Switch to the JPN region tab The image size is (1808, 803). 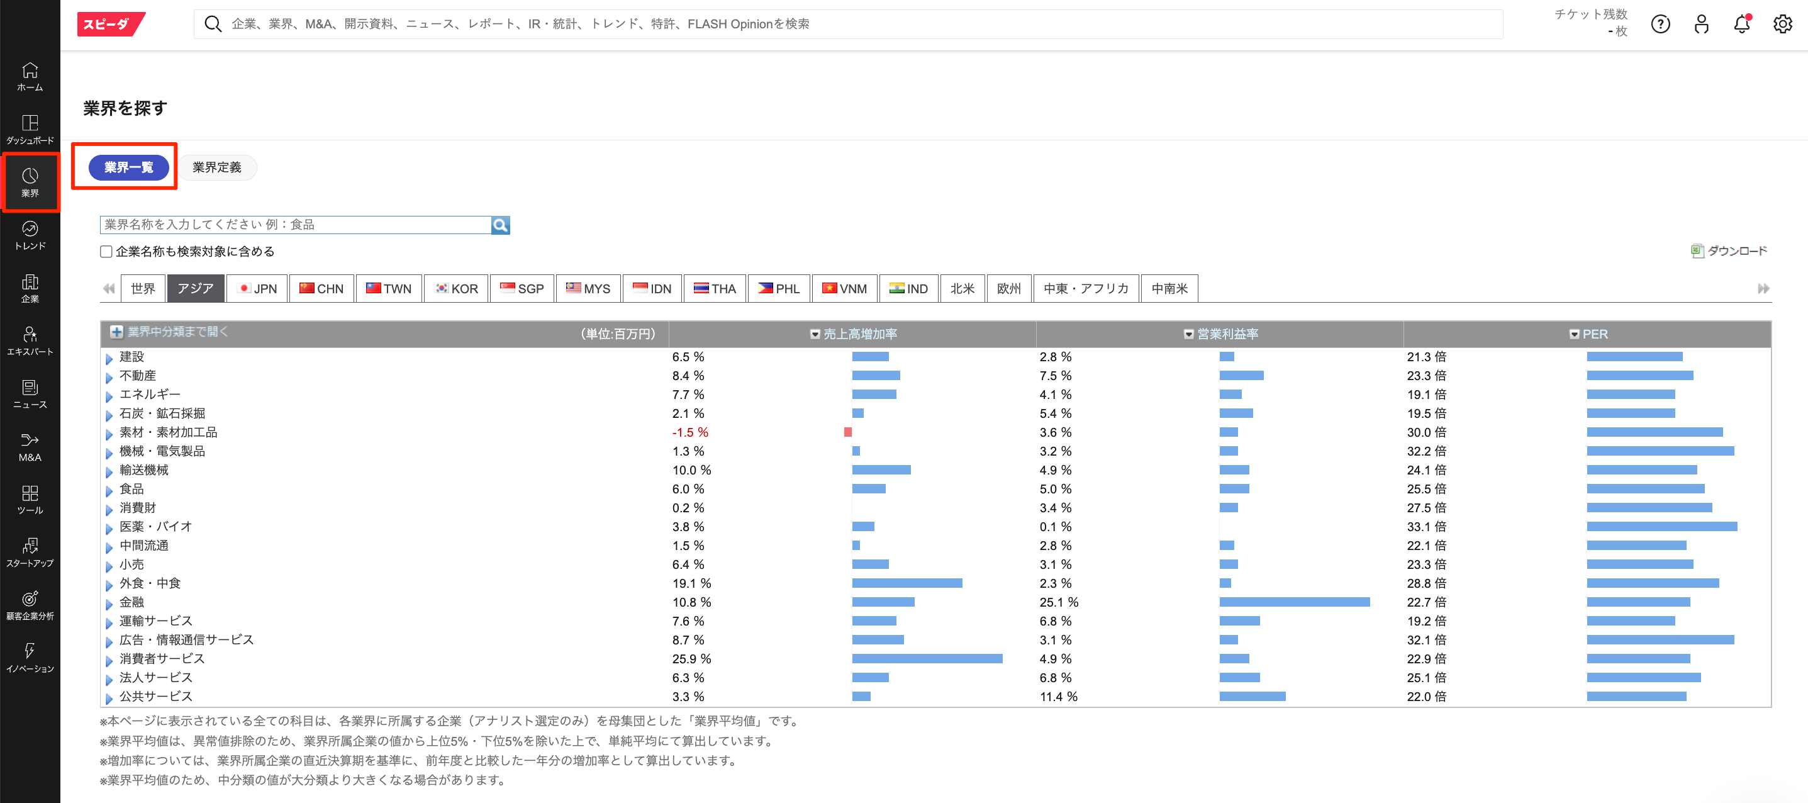coord(257,288)
